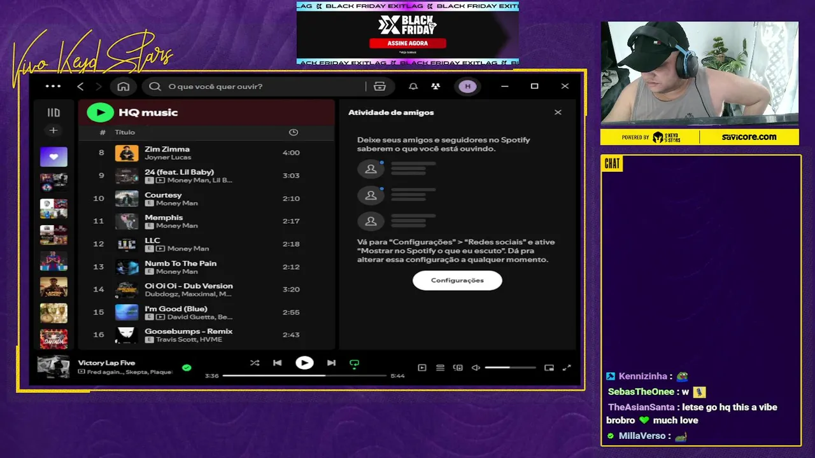
Task: Open the three-dot menu in Spotify
Action: tap(53, 87)
